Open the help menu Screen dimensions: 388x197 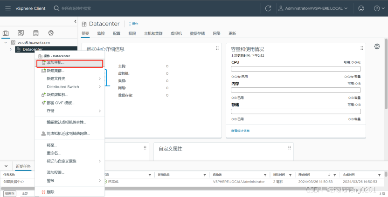pyautogui.click(x=380, y=8)
